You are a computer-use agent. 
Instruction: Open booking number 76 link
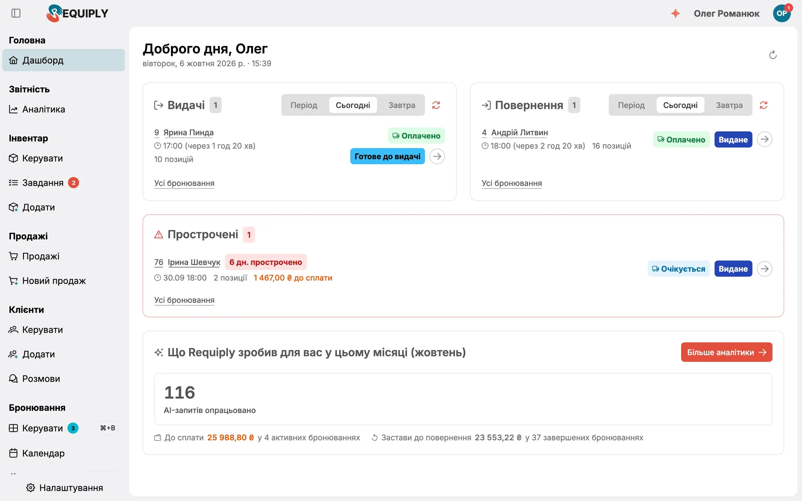point(159,262)
